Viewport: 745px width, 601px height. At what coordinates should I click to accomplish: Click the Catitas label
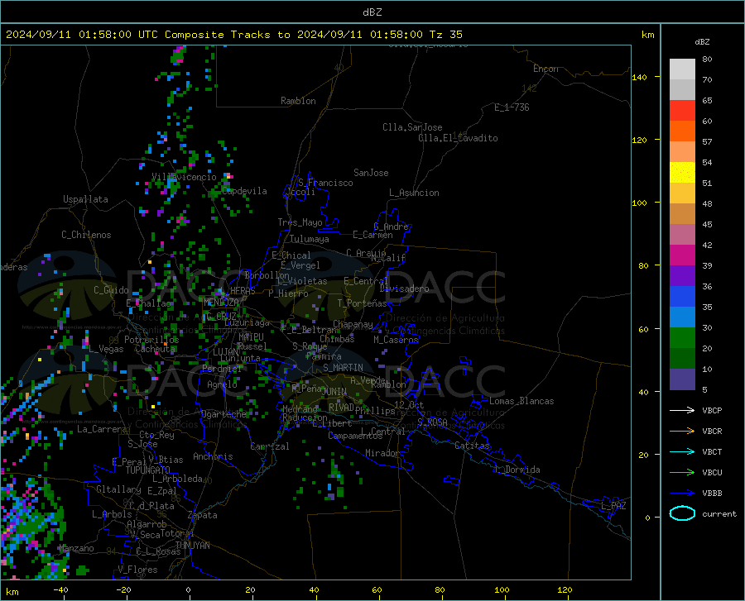(x=473, y=446)
